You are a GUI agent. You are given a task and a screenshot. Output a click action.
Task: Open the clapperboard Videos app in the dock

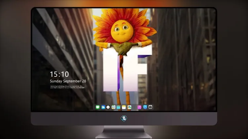(118, 107)
